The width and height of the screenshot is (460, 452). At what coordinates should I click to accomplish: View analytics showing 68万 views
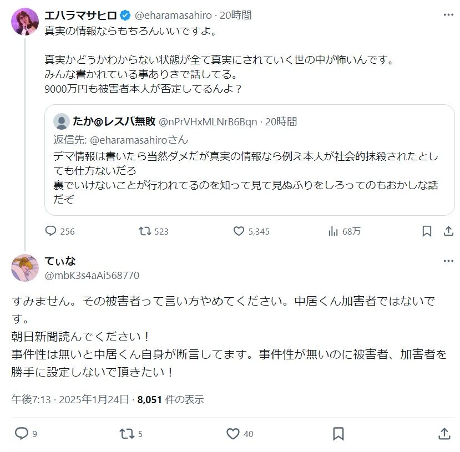tap(334, 231)
